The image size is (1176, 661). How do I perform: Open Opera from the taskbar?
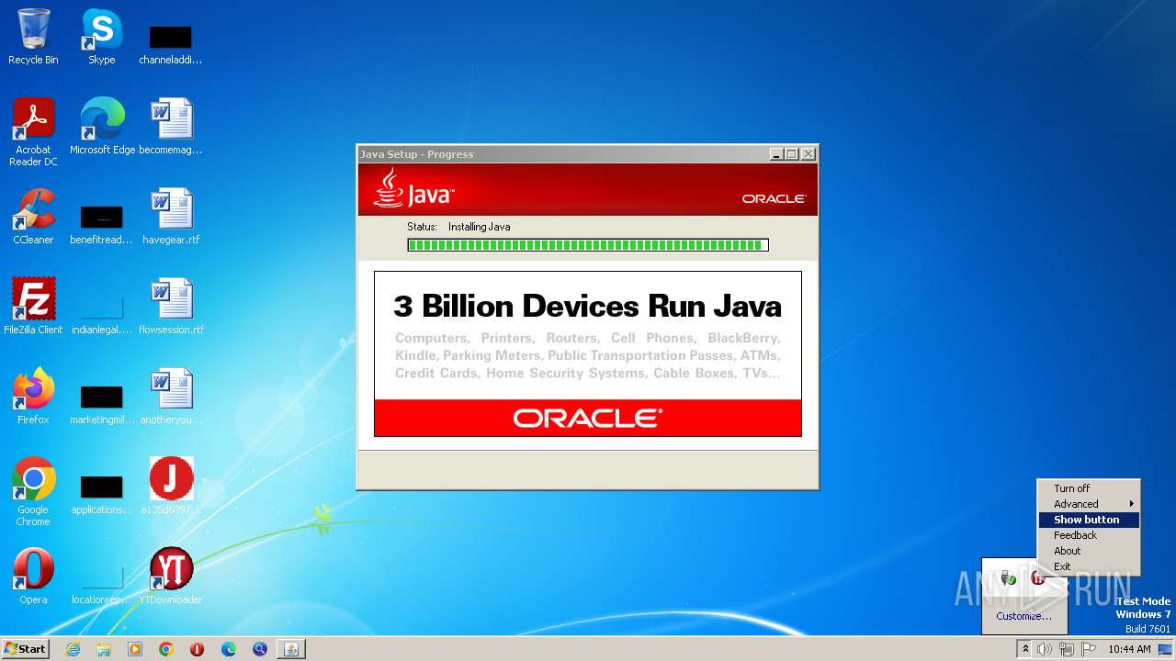tap(198, 649)
